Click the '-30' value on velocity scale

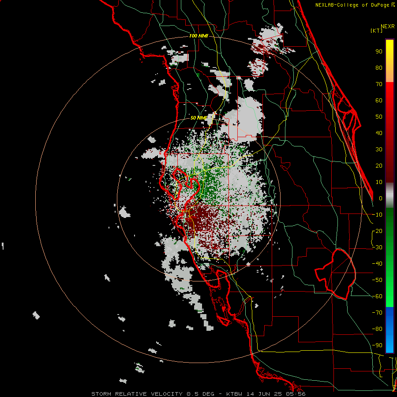pyautogui.click(x=377, y=247)
